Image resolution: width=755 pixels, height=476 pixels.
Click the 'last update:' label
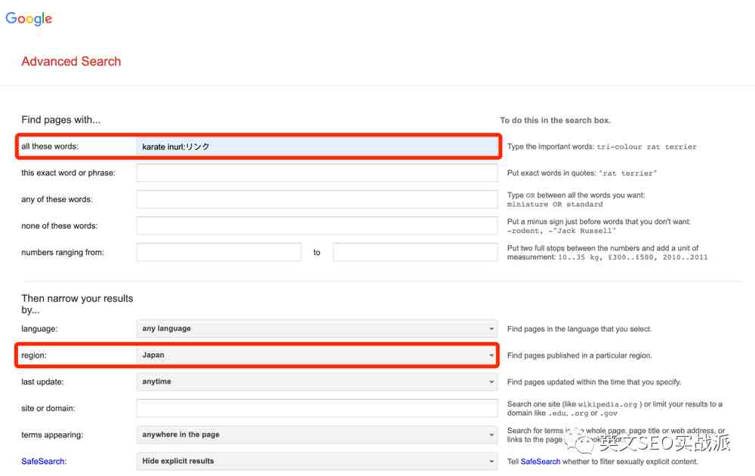42,382
